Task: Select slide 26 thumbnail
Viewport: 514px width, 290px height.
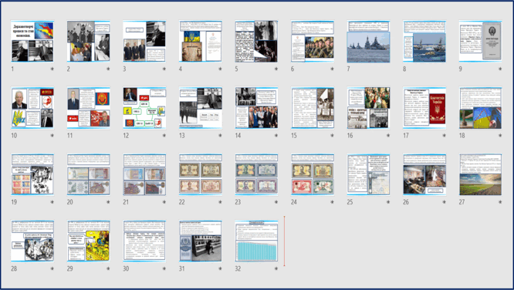Action: (424, 174)
